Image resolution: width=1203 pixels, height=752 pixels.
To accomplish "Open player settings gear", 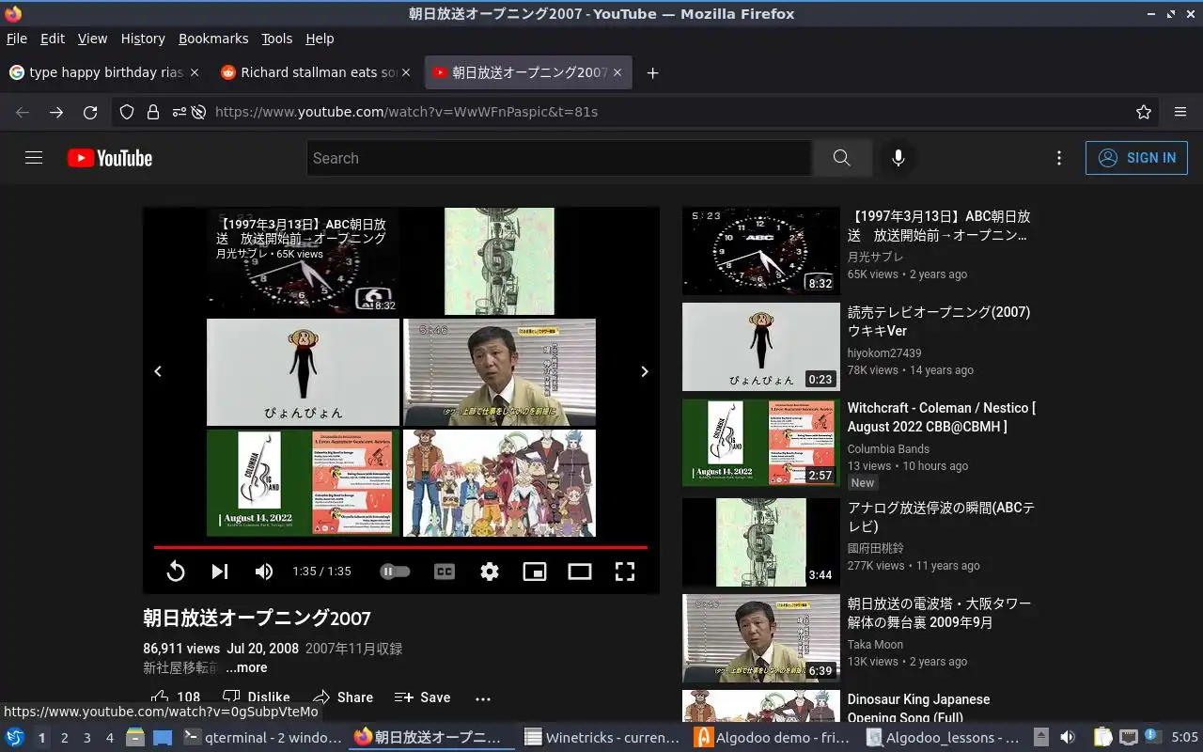I will point(490,571).
